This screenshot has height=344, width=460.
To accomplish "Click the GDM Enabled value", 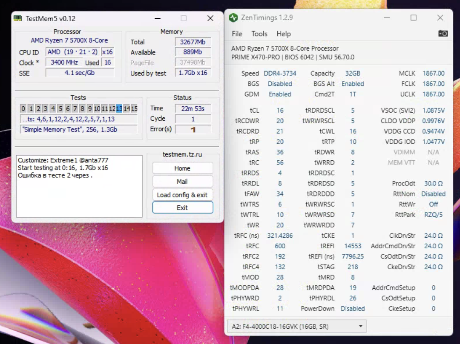I will 280,94.
